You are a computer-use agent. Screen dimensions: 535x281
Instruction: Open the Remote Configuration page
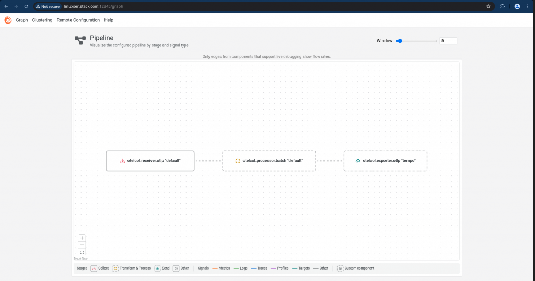78,20
